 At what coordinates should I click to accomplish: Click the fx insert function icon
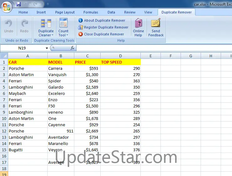click(x=72, y=48)
